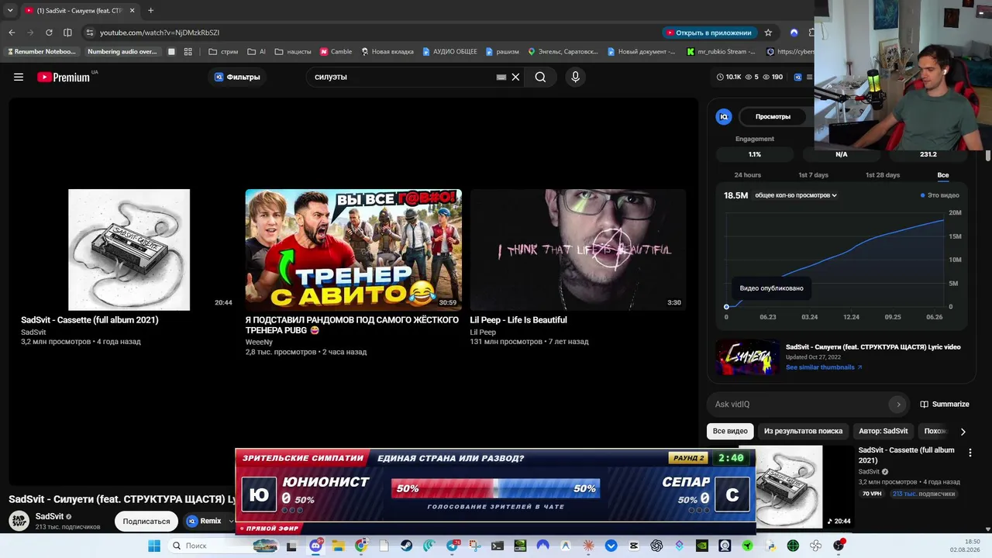Click the vidIQ Remix button
Image resolution: width=992 pixels, height=558 pixels.
[x=204, y=521]
